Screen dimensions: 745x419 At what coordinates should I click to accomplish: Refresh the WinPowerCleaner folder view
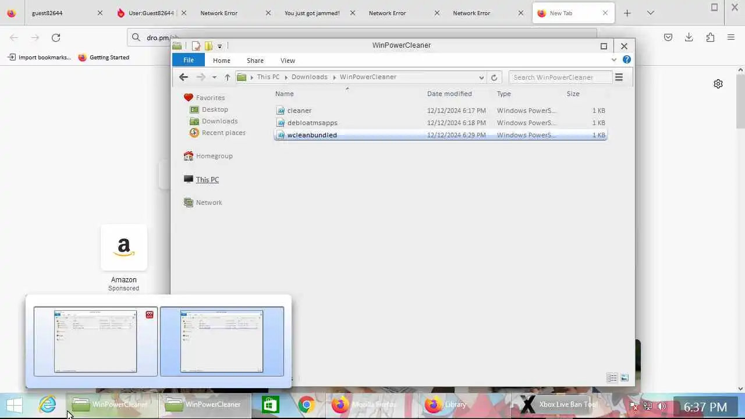coord(494,77)
